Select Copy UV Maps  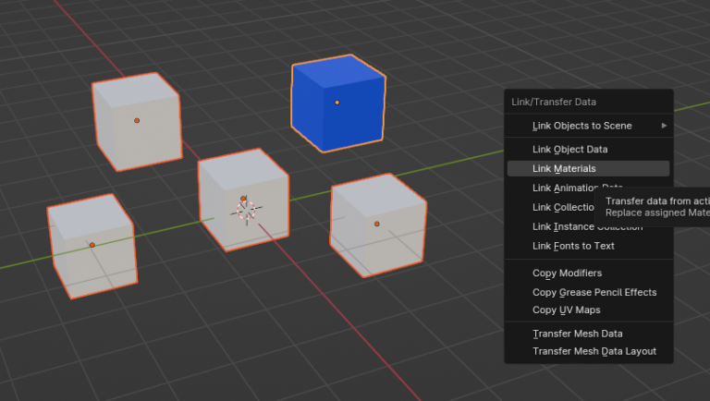[x=566, y=310]
